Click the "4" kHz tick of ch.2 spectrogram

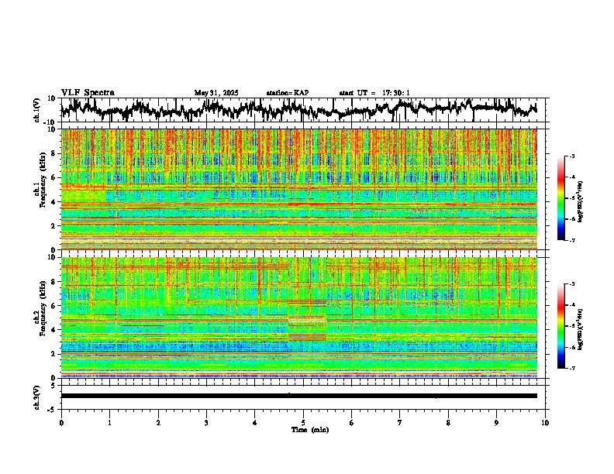click(55, 330)
